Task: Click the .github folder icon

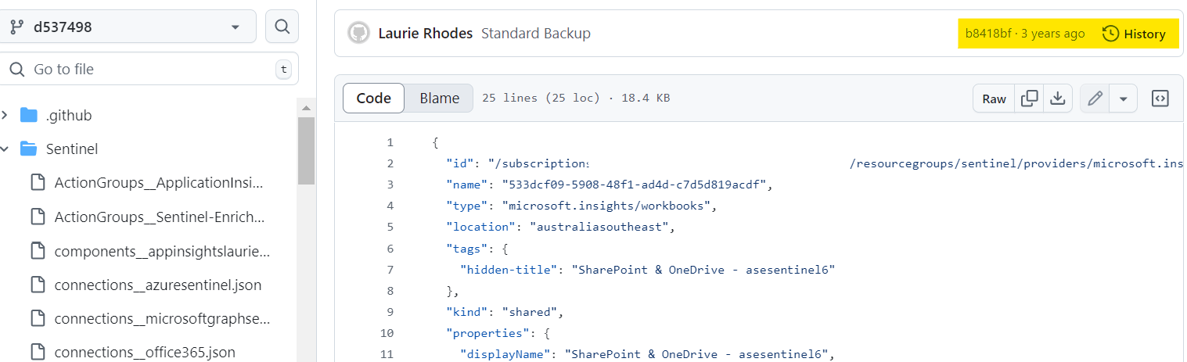Action: (x=29, y=116)
